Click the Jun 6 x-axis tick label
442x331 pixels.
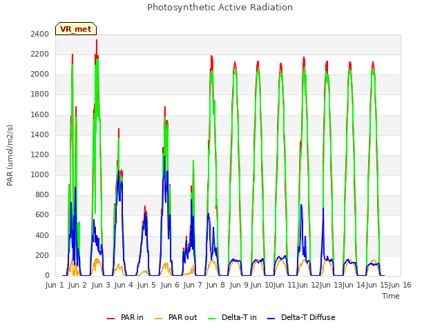pos(170,285)
